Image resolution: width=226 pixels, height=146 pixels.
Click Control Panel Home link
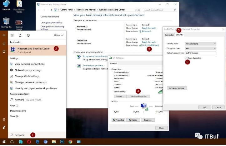pyautogui.click(x=50, y=16)
